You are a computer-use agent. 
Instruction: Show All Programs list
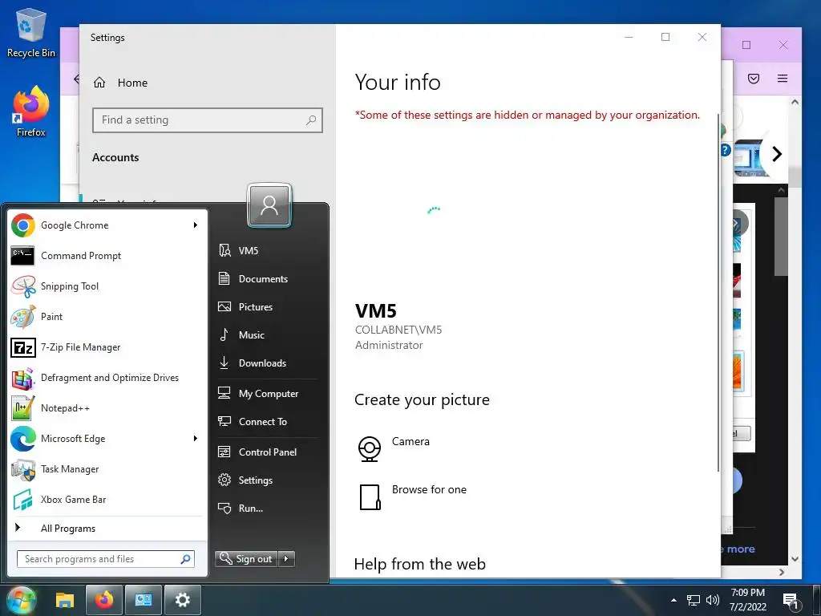click(x=107, y=528)
